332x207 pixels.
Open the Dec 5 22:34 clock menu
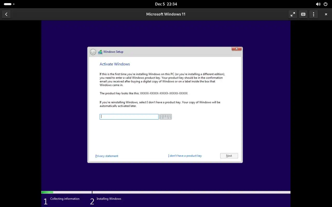pyautogui.click(x=166, y=4)
